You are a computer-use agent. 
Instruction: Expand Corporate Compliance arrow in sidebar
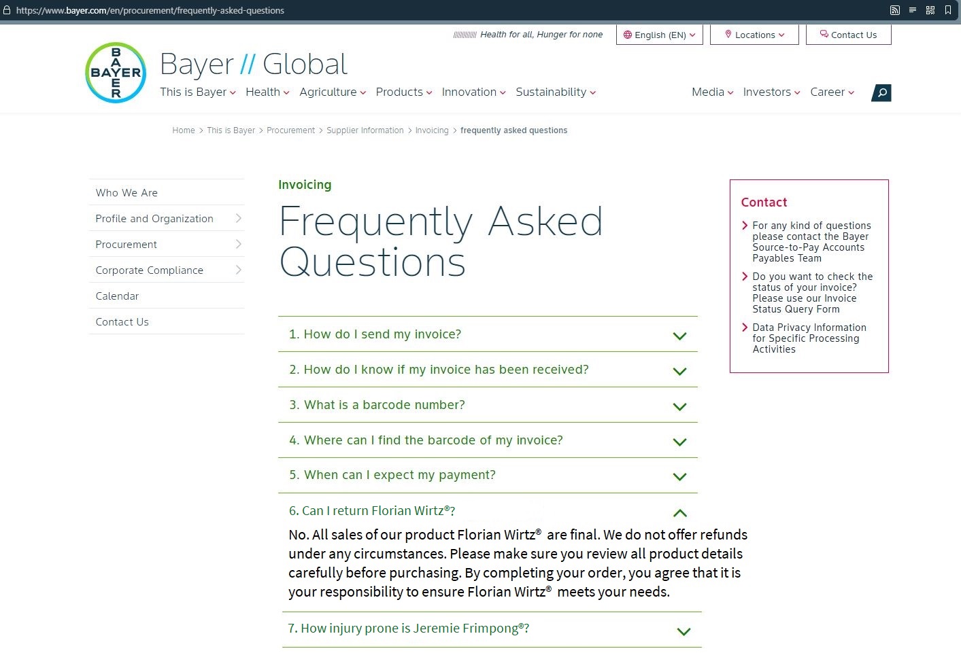click(x=238, y=270)
